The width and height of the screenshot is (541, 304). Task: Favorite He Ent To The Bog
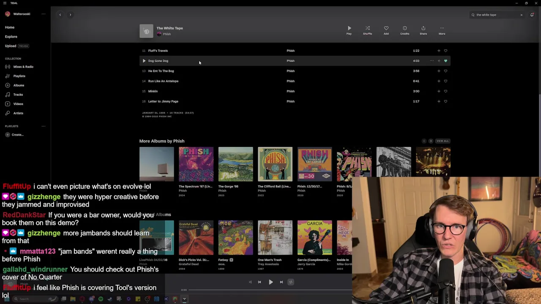click(445, 71)
